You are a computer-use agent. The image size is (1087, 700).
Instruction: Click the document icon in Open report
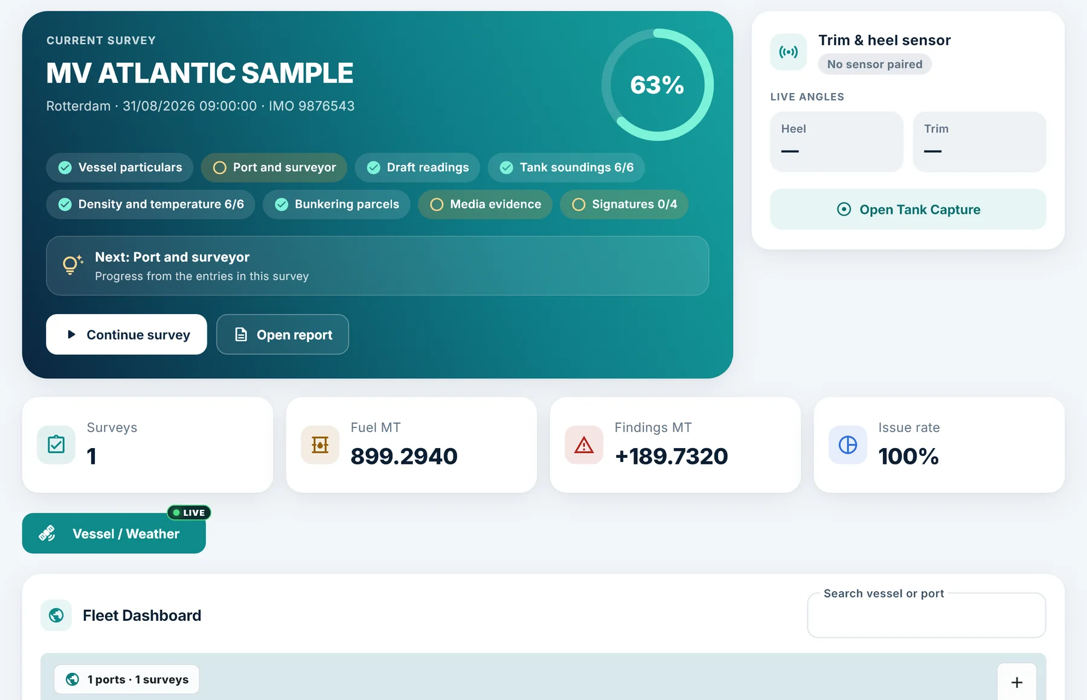coord(241,335)
